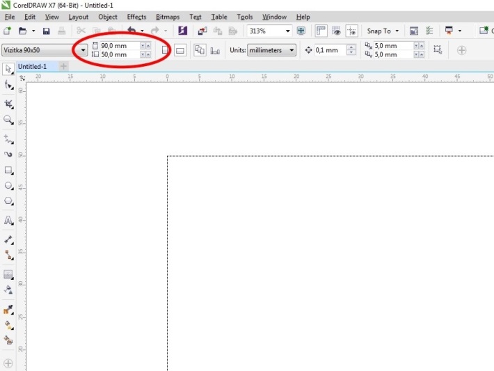
Task: Open the Tools menu
Action: (245, 17)
